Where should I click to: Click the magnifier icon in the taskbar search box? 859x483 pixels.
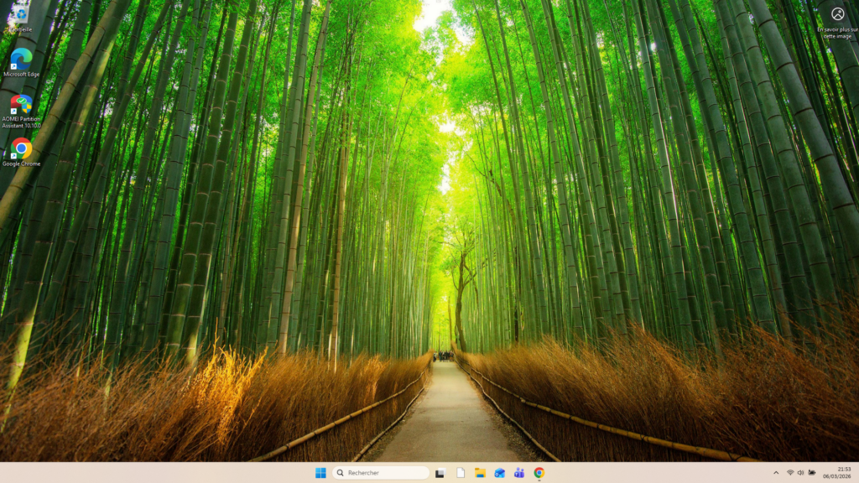tap(341, 473)
